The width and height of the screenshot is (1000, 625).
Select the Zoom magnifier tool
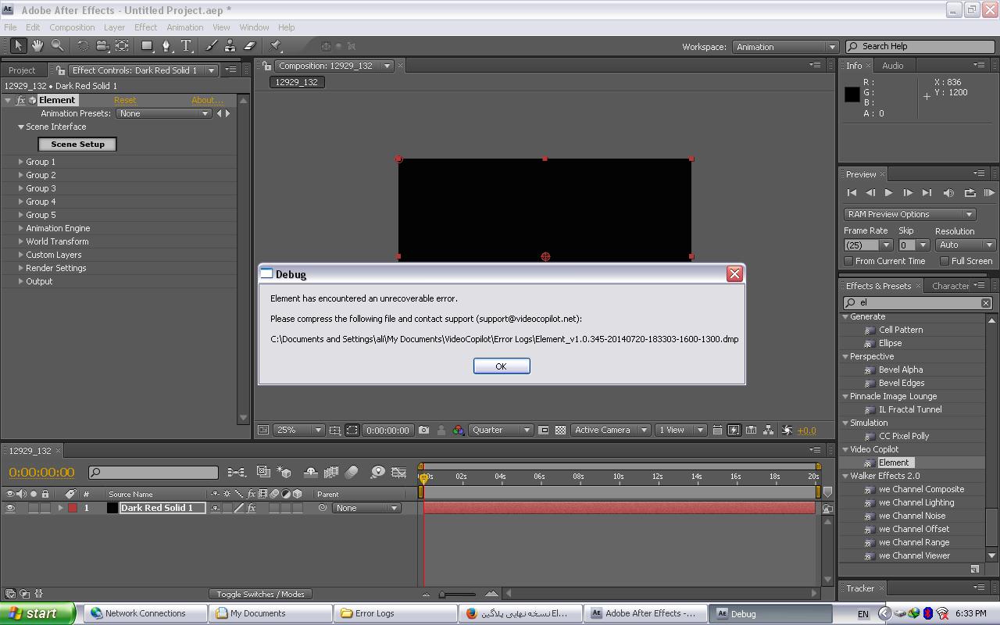57,46
